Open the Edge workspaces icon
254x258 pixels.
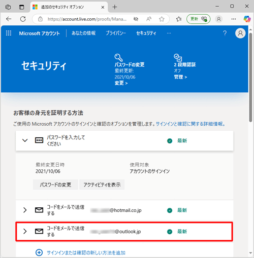[8, 7]
